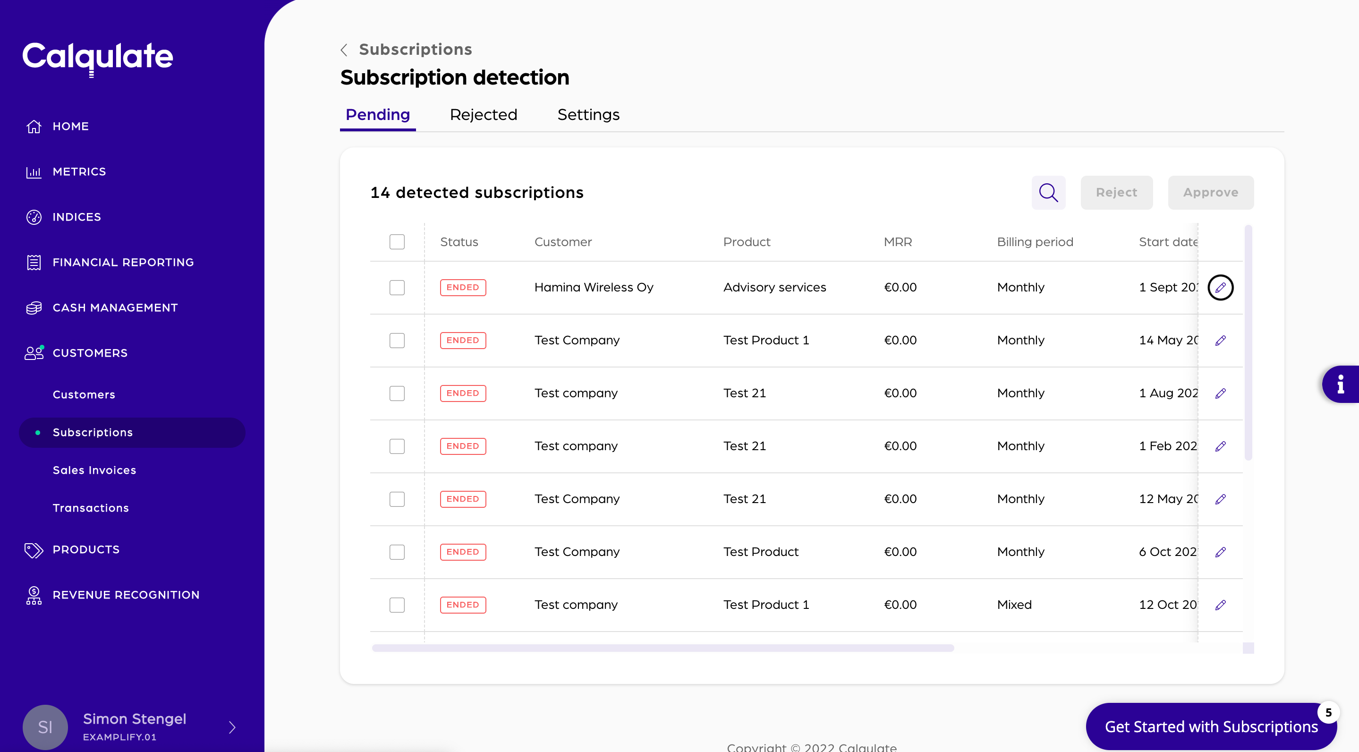The height and width of the screenshot is (752, 1359).
Task: Check the Hamina Wireless Oy row checkbox
Action: coord(397,288)
